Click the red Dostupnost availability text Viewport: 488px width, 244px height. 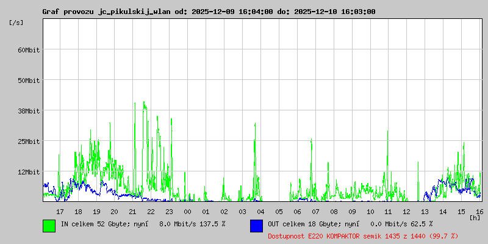click(x=363, y=235)
